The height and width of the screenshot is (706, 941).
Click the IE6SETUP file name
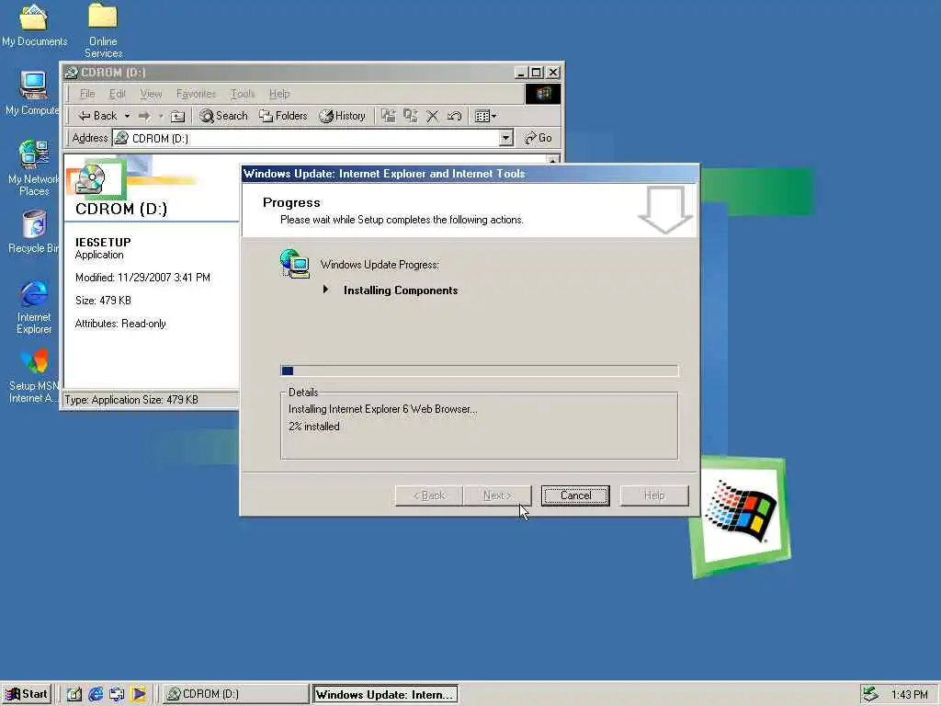point(103,242)
